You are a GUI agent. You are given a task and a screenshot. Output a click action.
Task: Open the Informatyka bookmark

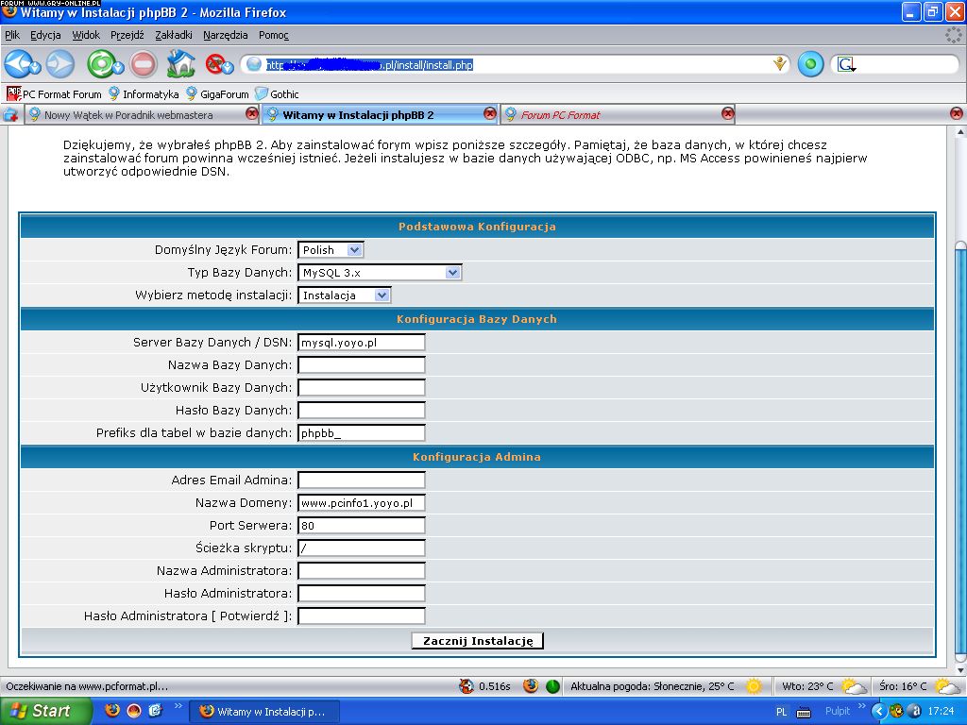pyautogui.click(x=144, y=94)
